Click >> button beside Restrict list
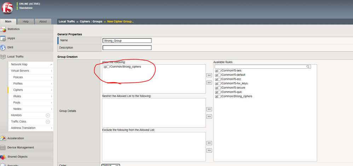The height and width of the screenshot is (166, 353). pyautogui.click(x=209, y=117)
